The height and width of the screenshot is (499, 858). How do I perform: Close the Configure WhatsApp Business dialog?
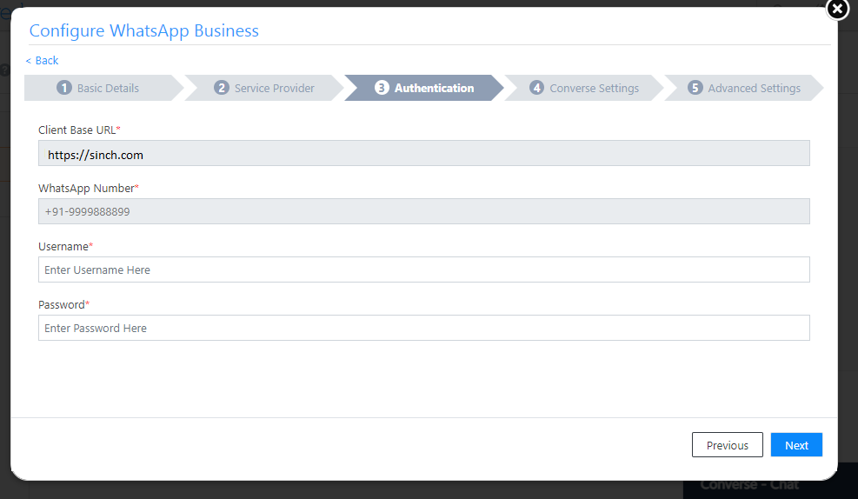[x=836, y=9]
